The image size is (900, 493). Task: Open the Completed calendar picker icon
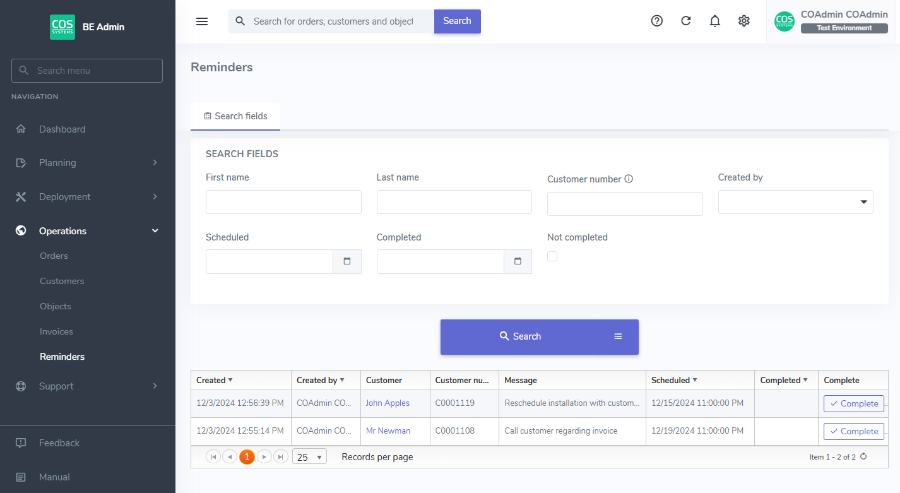pos(518,261)
